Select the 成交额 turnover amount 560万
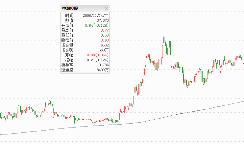 (x=103, y=50)
